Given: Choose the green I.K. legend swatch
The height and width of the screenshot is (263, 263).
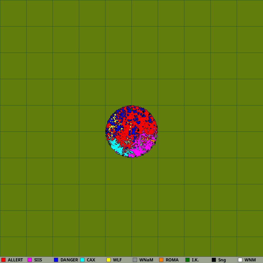Looking at the screenshot, I should (188, 260).
